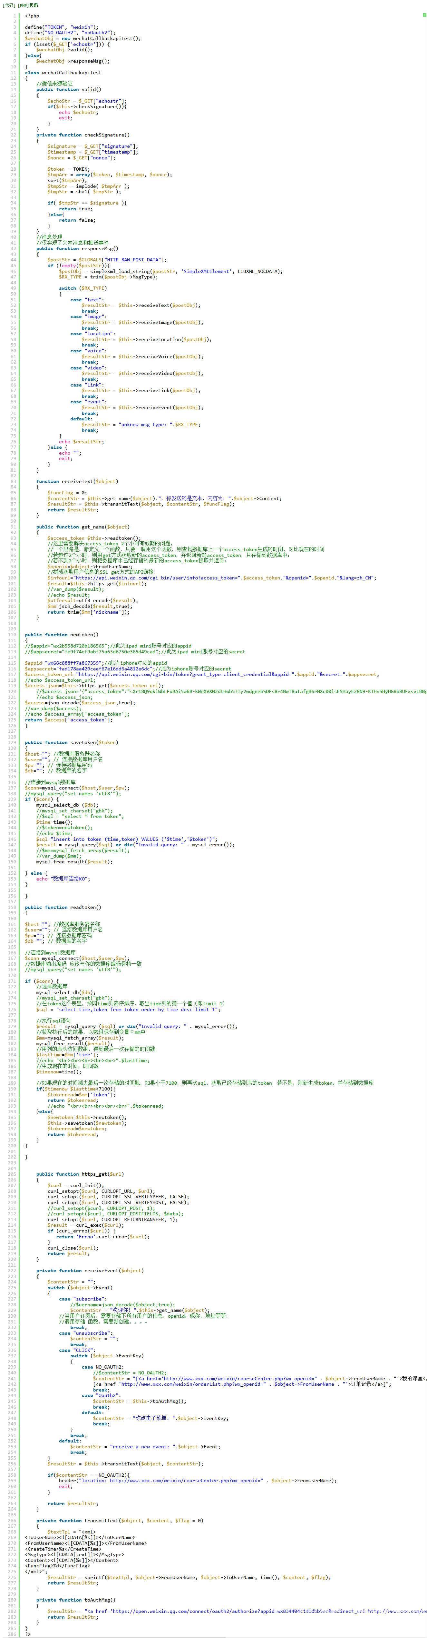Image resolution: width=427 pixels, height=1638 pixels.
Task: Click the sort($tmpArr); line
Action: tap(67, 181)
